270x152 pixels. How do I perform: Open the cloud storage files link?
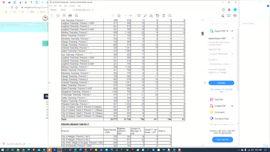(221, 90)
